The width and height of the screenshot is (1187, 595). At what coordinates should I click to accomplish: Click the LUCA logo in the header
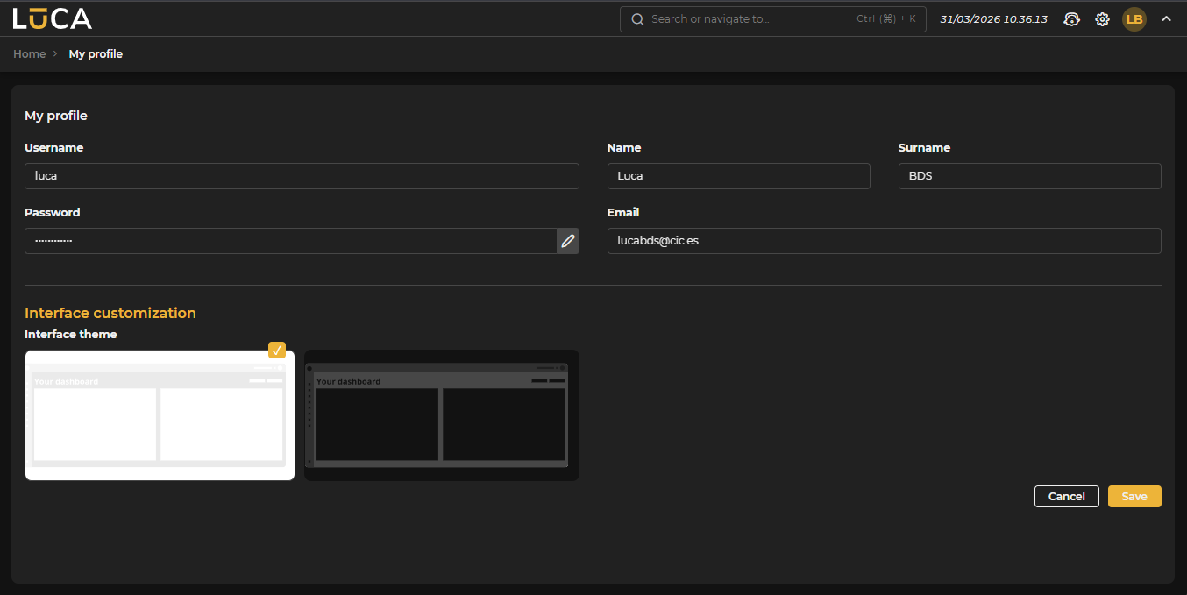pyautogui.click(x=52, y=18)
